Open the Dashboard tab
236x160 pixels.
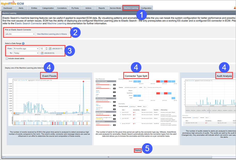pyautogui.click(x=8, y=8)
